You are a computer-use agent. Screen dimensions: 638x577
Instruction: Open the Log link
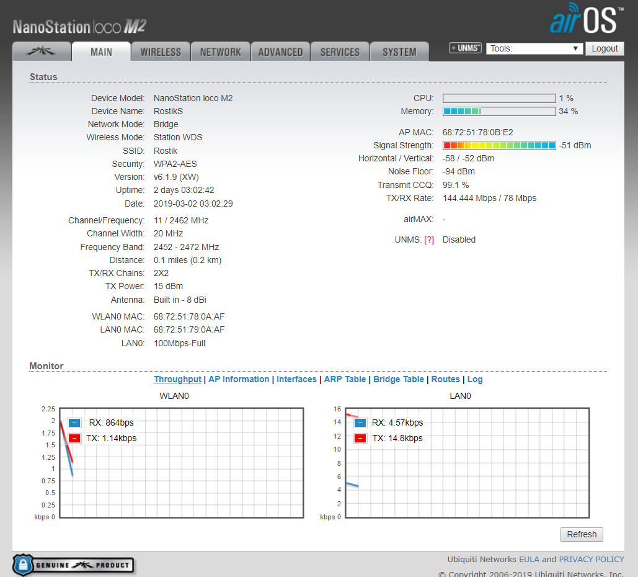coord(475,379)
